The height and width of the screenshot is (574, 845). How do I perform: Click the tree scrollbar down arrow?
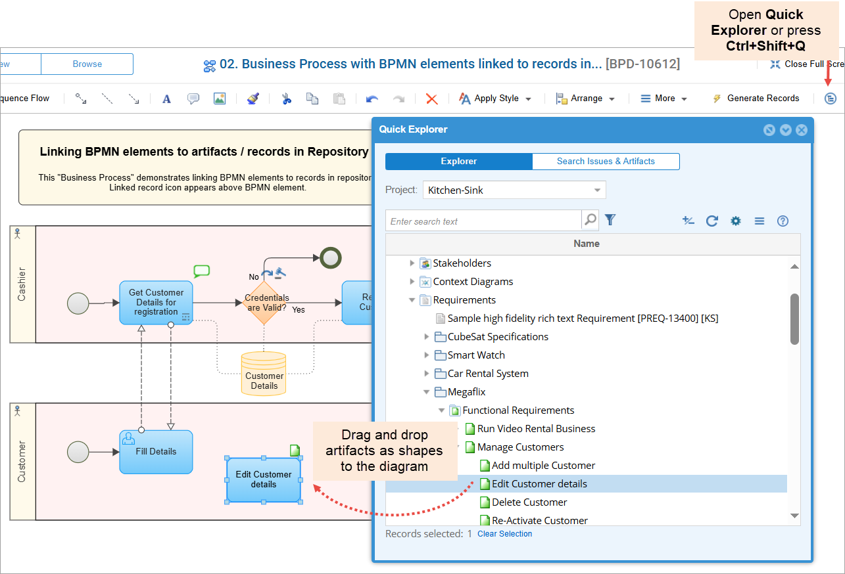[794, 516]
